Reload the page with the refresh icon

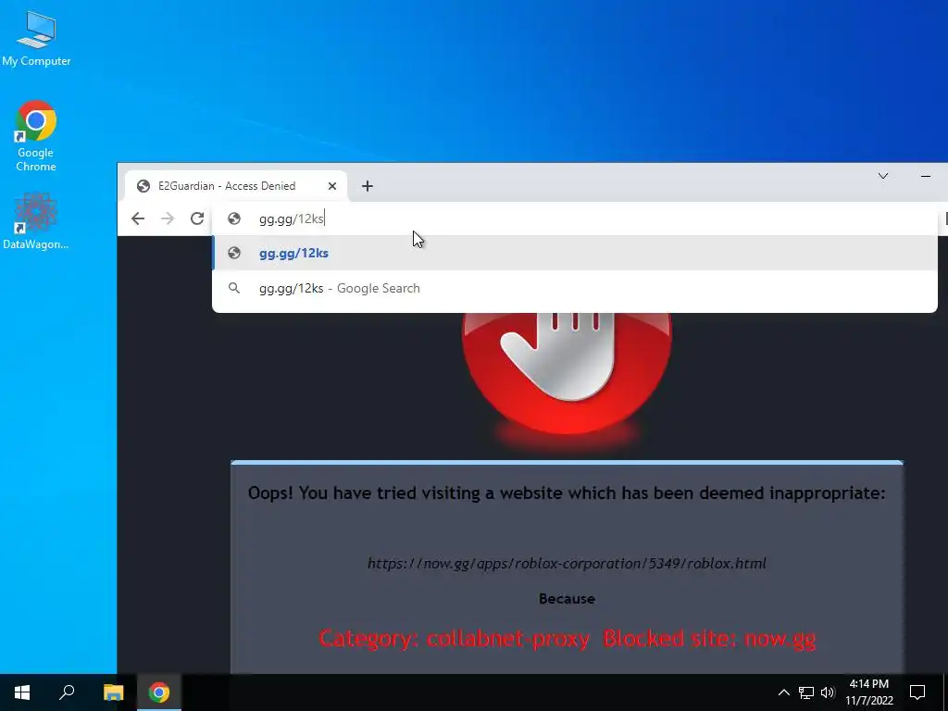(197, 218)
